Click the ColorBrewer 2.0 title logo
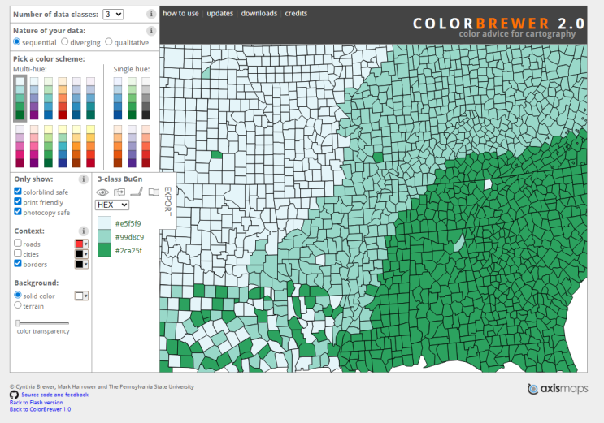 tap(499, 24)
